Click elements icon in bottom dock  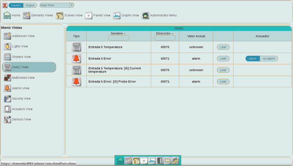point(128,161)
